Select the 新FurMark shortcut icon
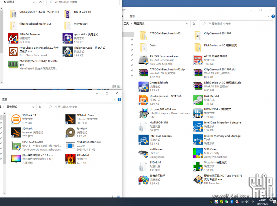This screenshot has height=206, width=277. (x=70, y=159)
